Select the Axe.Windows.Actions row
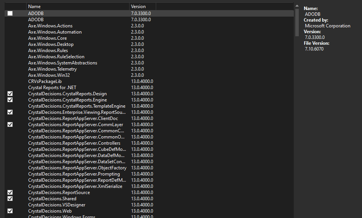 coord(149,26)
